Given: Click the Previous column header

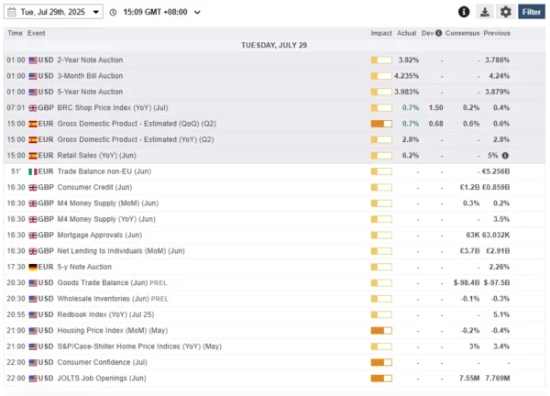Looking at the screenshot, I should click(498, 33).
